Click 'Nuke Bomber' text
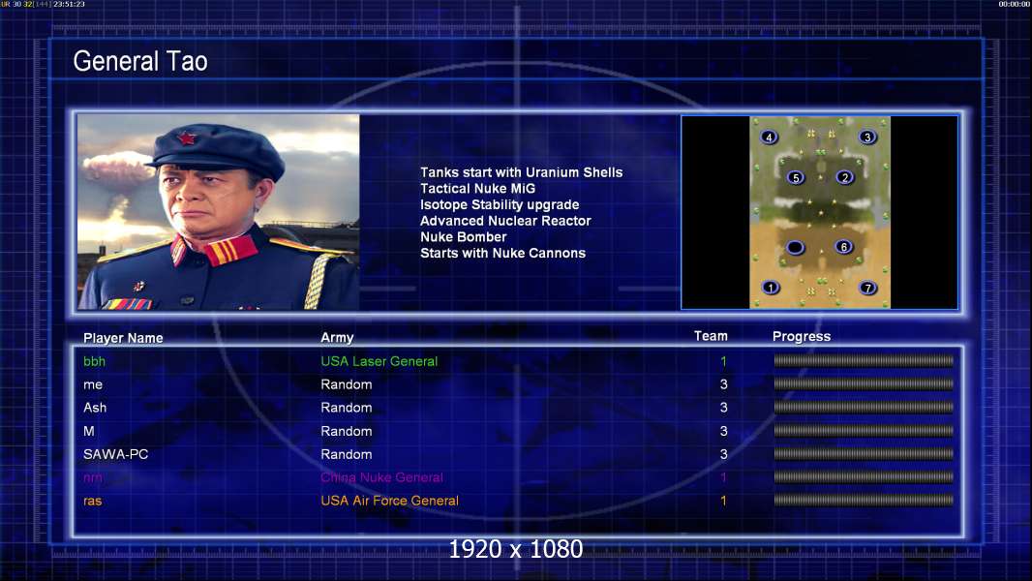1032x581 pixels. click(x=464, y=237)
